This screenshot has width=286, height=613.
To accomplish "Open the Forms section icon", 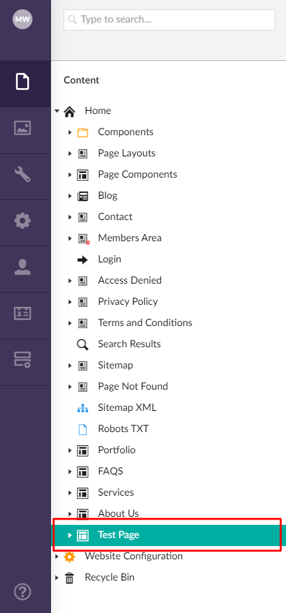I will (23, 360).
